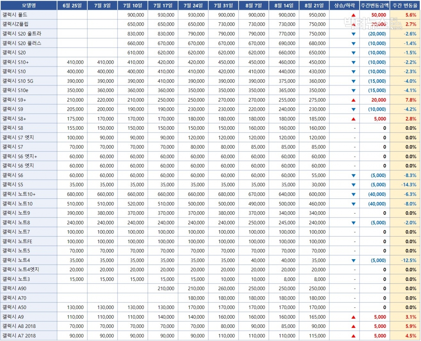
Task: Select the 165,000 price for 갤럭시 A9
Action: coord(317,317)
